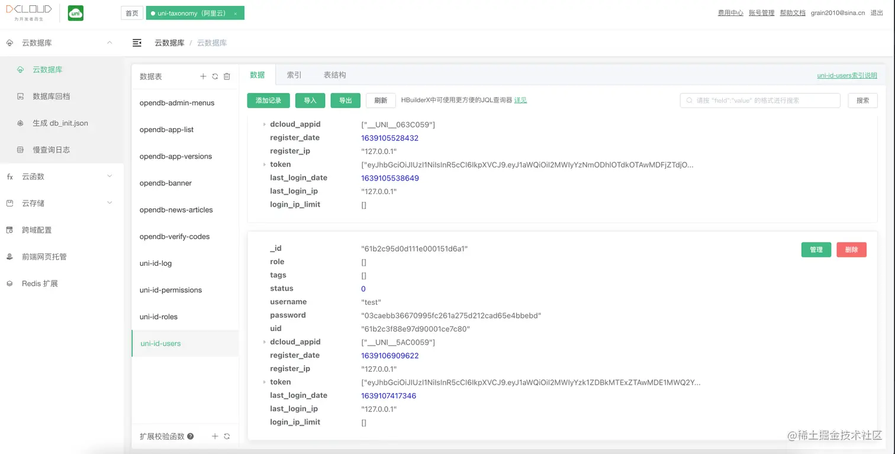Expand token in record registered 1639105528432
The height and width of the screenshot is (454, 895).
point(264,165)
